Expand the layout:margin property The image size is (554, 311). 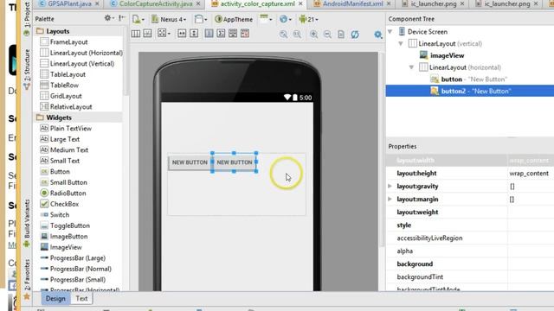click(390, 200)
